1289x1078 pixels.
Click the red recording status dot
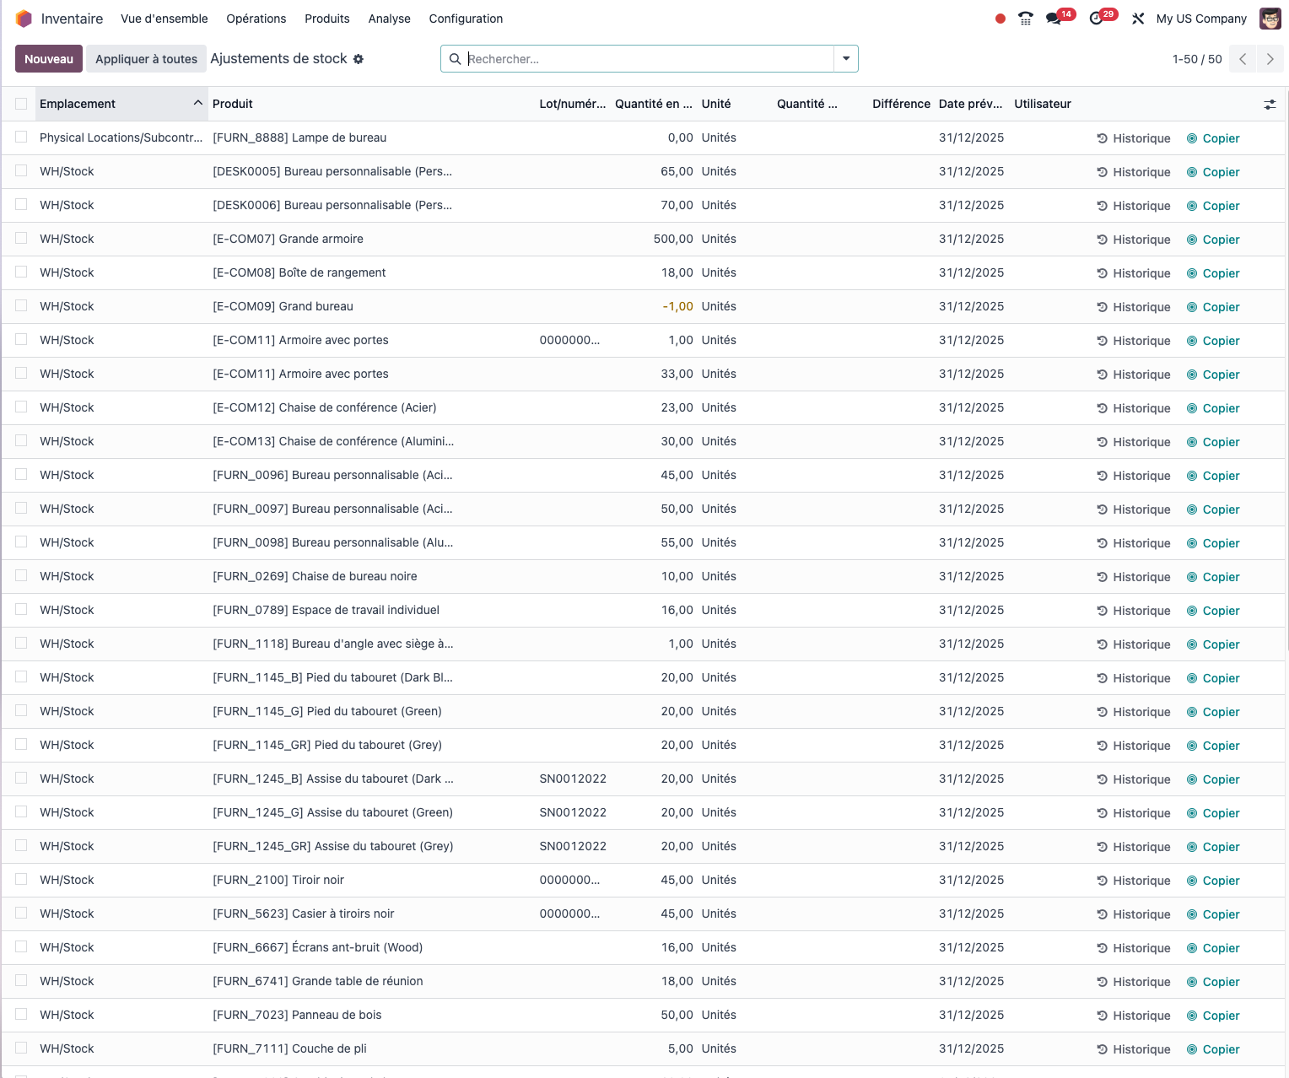click(1000, 19)
